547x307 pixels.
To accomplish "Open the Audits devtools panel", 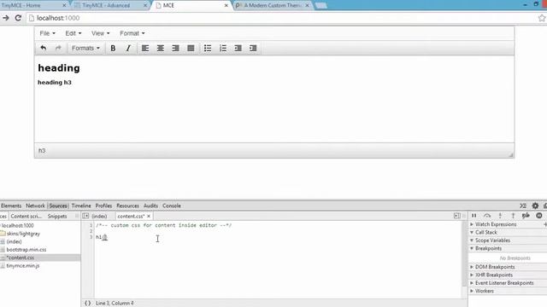I will pyautogui.click(x=150, y=206).
